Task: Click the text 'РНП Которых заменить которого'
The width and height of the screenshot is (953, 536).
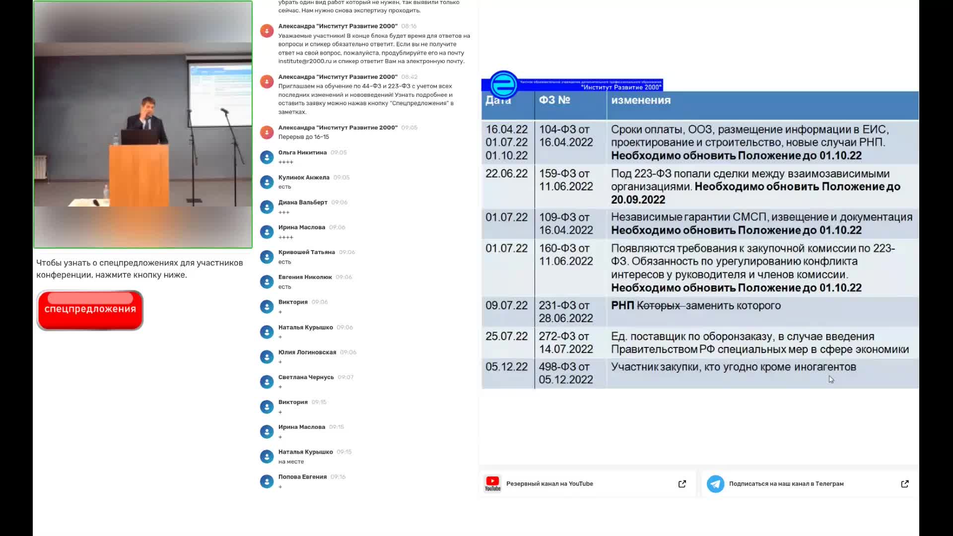Action: pos(696,306)
